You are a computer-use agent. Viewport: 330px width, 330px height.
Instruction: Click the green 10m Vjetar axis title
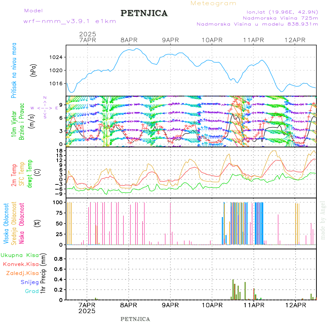pos(14,124)
